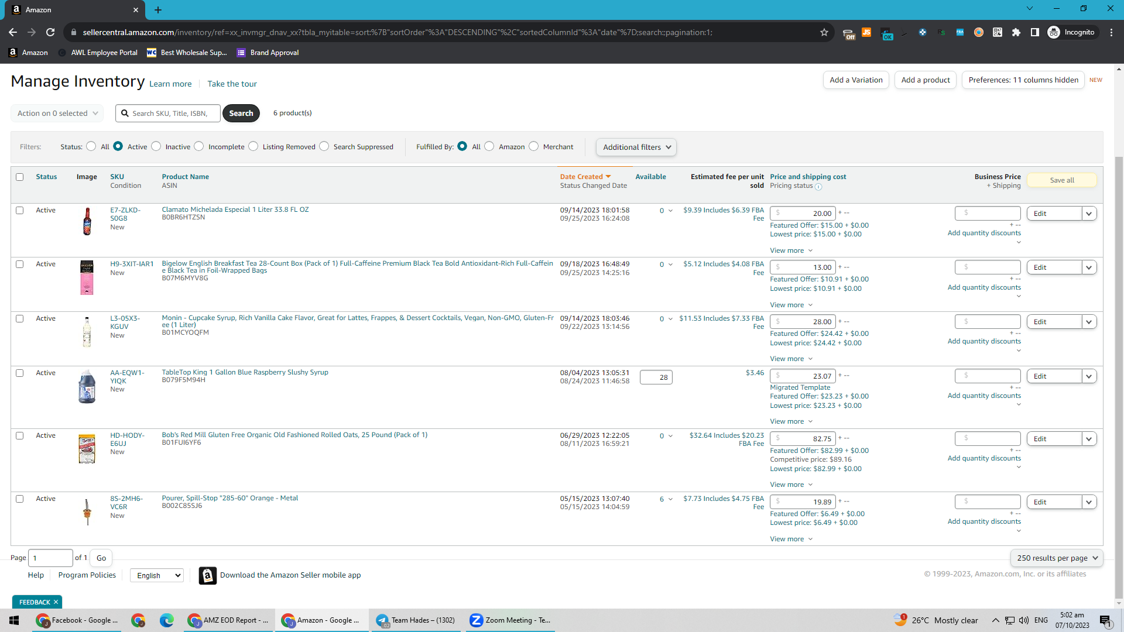The image size is (1124, 632).
Task: Tick the select-all checkbox in table header
Action: click(x=20, y=177)
